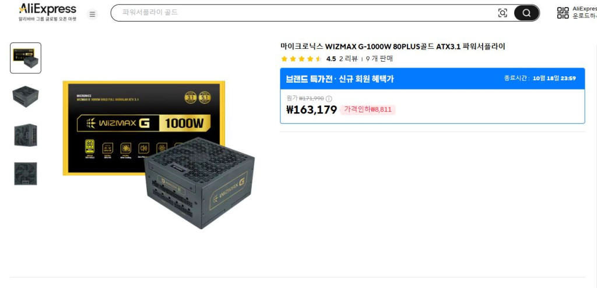
Task: Select second thumbnail showing PSU angle view
Action: [x=26, y=97]
